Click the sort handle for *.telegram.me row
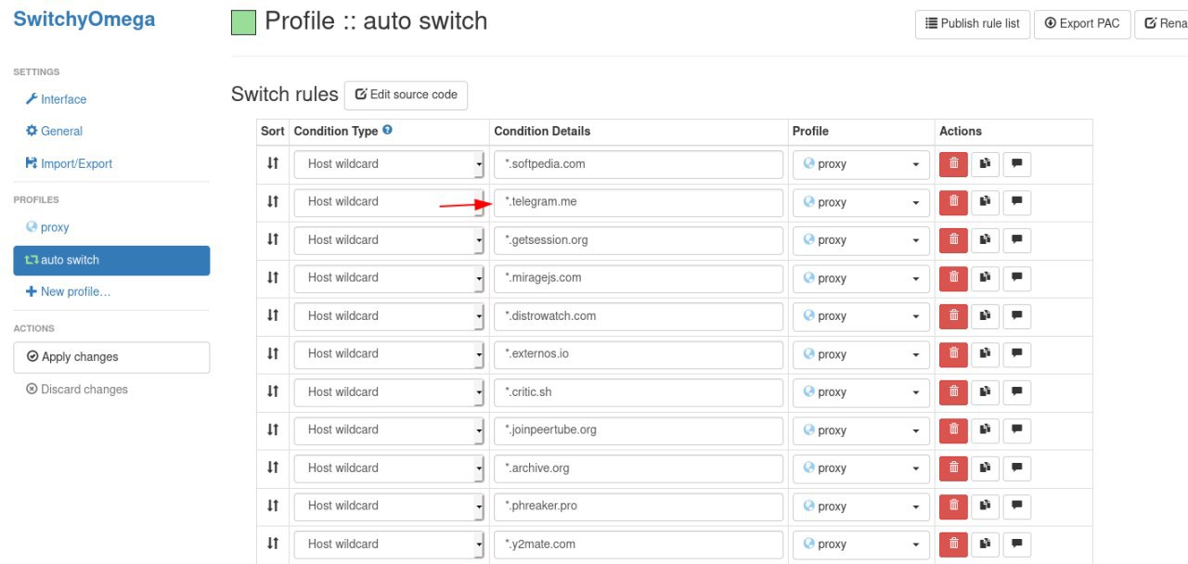This screenshot has height=564, width=1188. [273, 200]
